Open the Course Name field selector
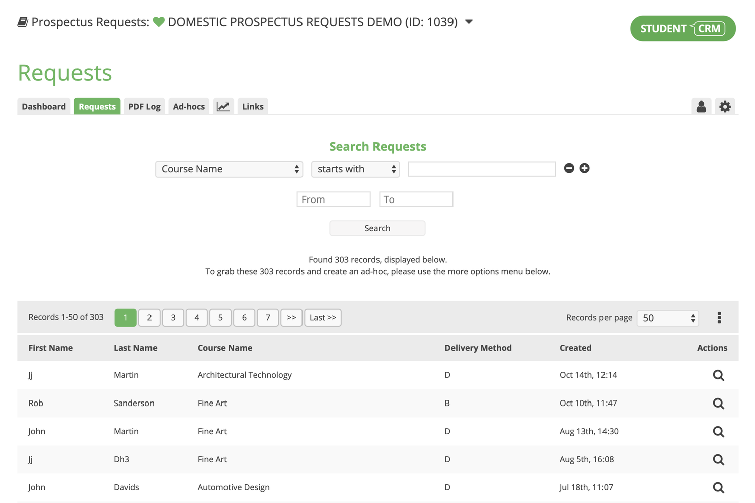 [229, 169]
